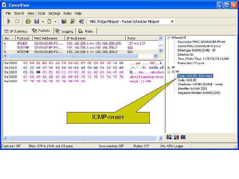239x179 pixels.
Task: Click the hex pane scroll right arrow
Action: (161, 138)
